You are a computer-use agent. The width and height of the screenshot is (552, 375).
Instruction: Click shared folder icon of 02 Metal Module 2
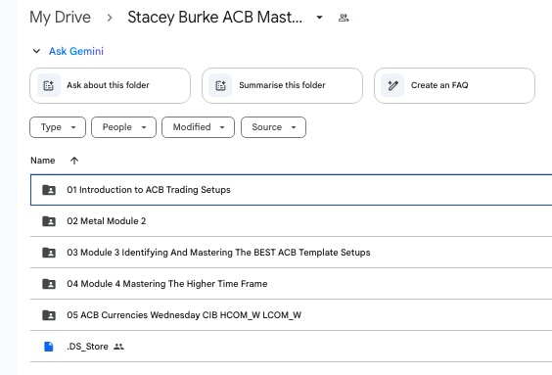[49, 221]
